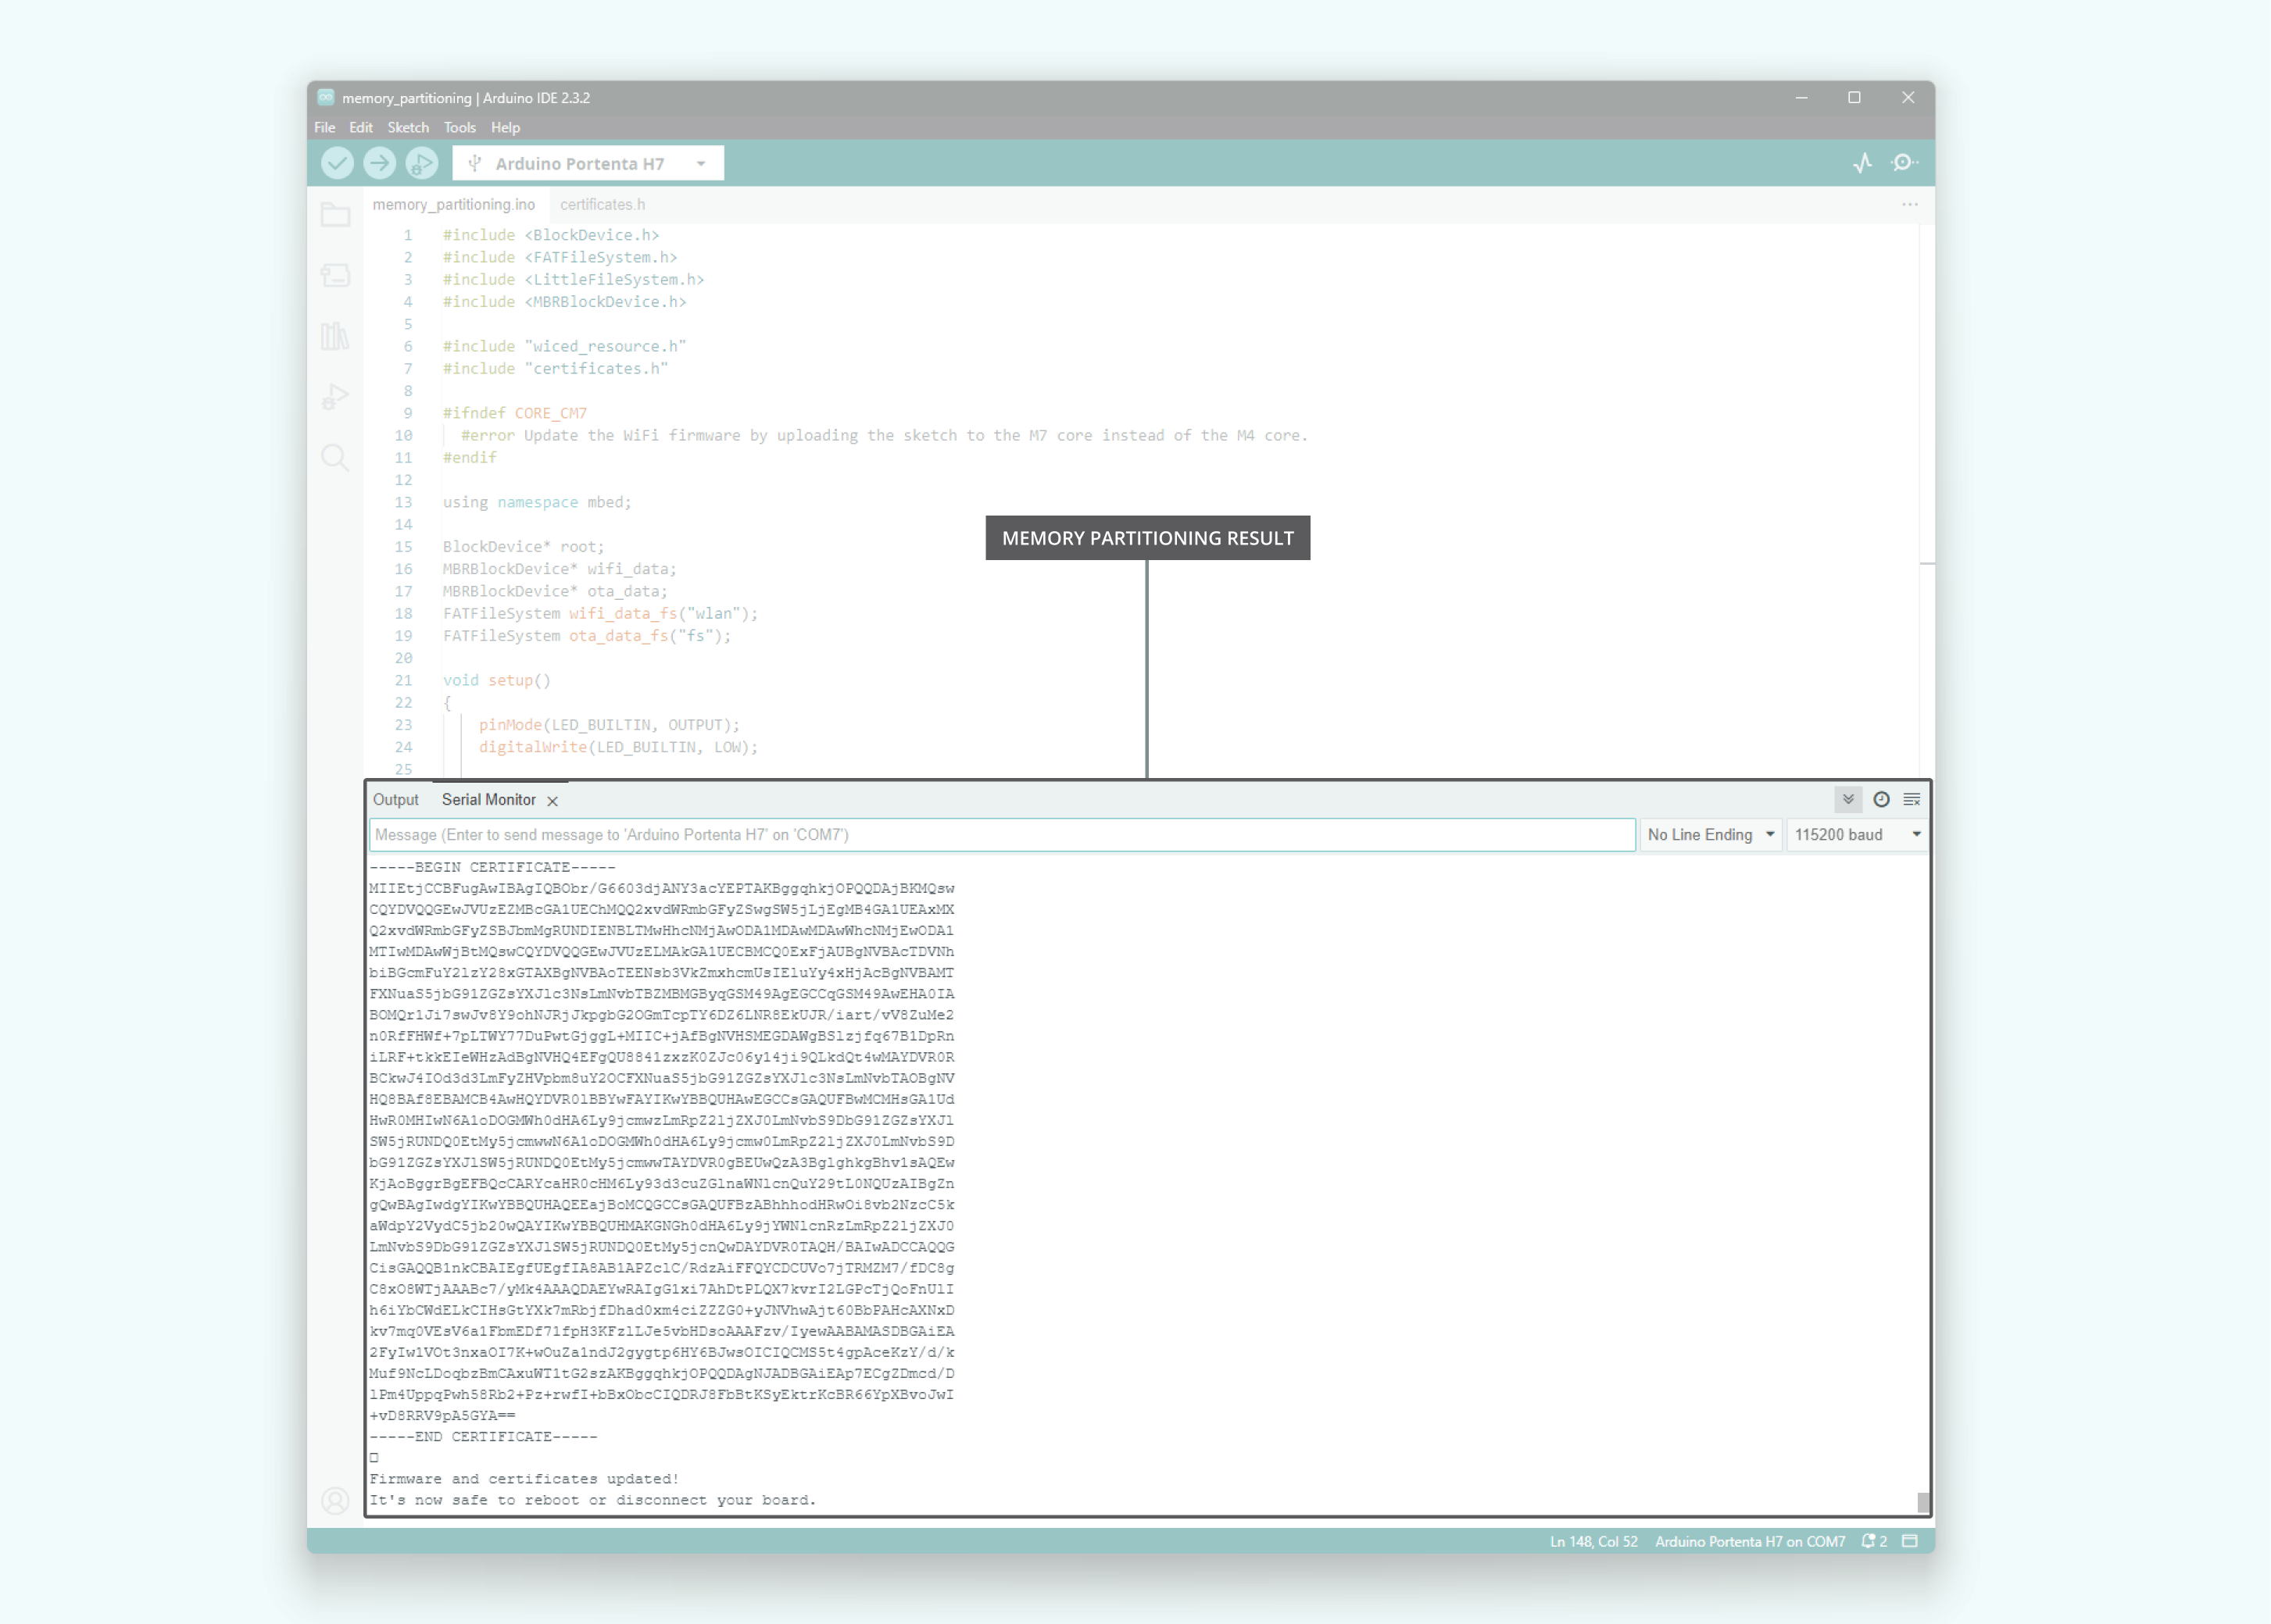Click the Upload sketch arrow button

click(x=379, y=163)
